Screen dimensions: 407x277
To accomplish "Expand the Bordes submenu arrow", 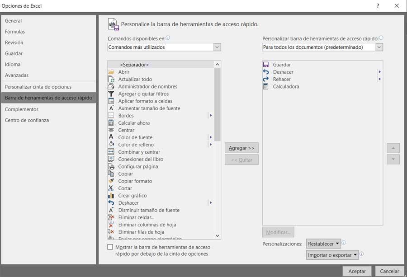I will 210,115.
